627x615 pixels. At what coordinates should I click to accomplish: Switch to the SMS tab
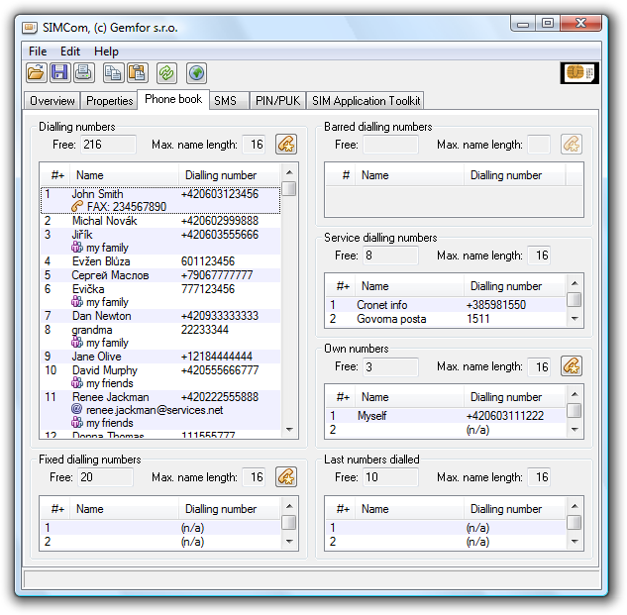(x=225, y=101)
